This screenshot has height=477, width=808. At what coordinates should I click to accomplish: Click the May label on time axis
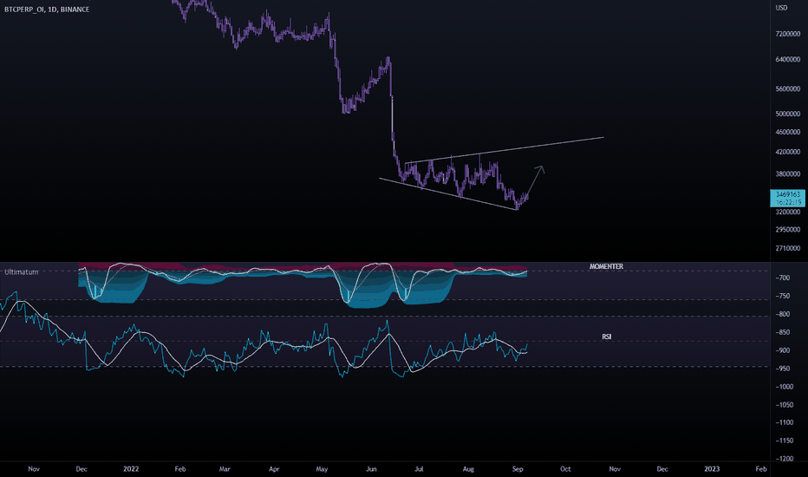(322, 468)
